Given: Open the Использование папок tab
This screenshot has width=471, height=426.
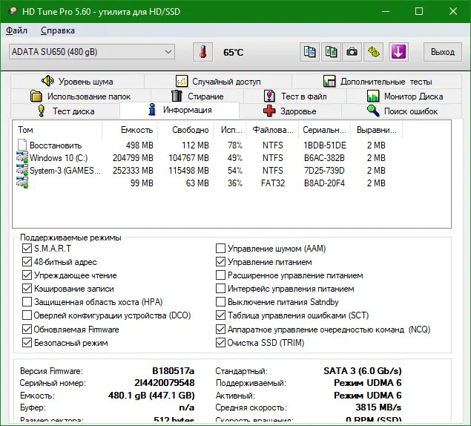Looking at the screenshot, I should pos(81,96).
